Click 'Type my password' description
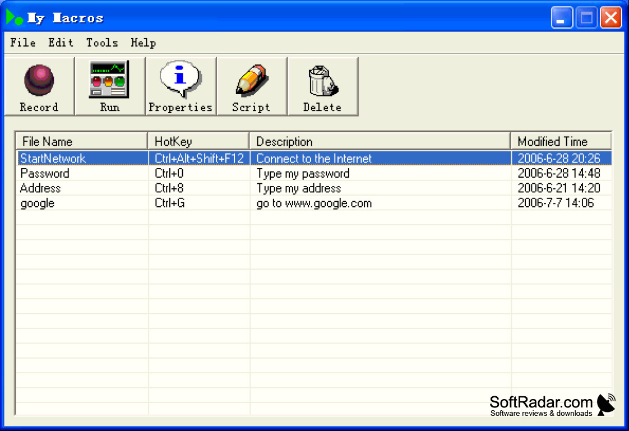Image resolution: width=629 pixels, height=431 pixels. [303, 174]
